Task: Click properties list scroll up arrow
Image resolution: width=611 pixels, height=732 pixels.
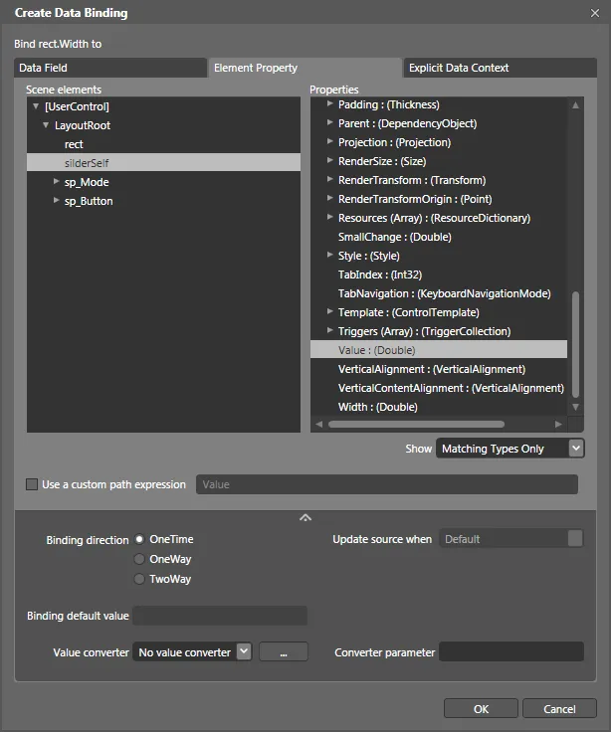Action: click(x=575, y=105)
